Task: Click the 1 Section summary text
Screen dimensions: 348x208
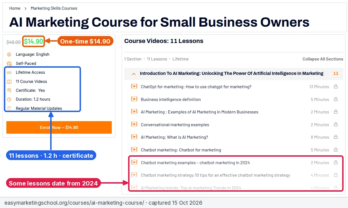Action: tap(133, 59)
